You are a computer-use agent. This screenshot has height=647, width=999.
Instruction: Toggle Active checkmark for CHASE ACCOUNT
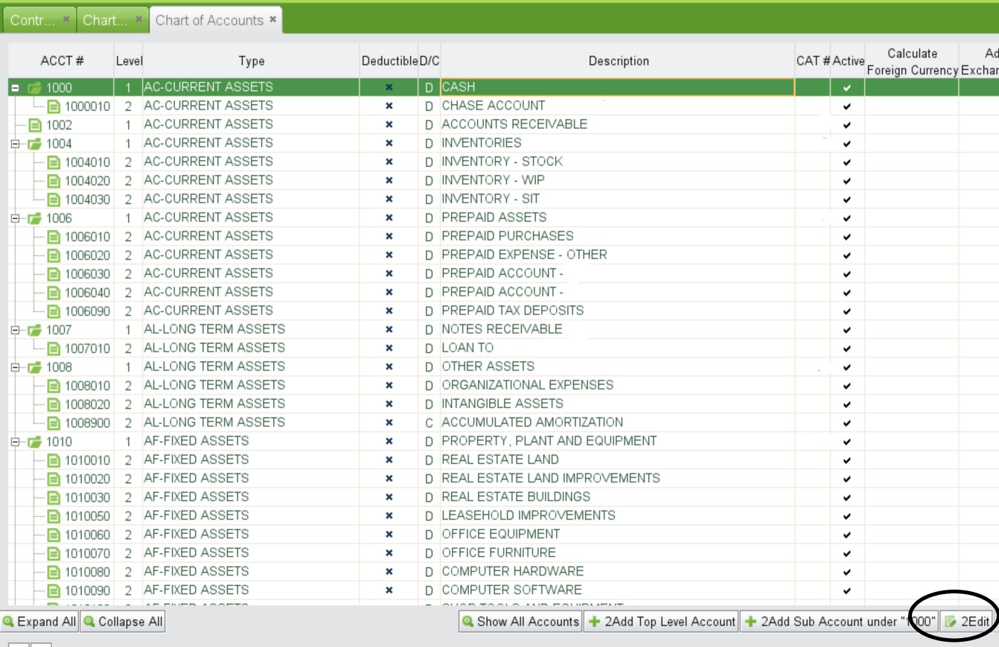[x=846, y=106]
